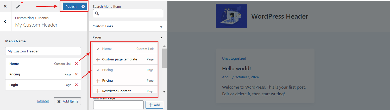Click the author name Abdul
This screenshot has height=110, width=390.
227,77
